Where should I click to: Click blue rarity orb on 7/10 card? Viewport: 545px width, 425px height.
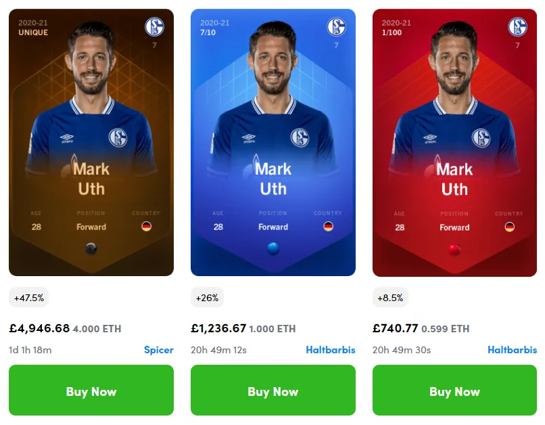273,248
